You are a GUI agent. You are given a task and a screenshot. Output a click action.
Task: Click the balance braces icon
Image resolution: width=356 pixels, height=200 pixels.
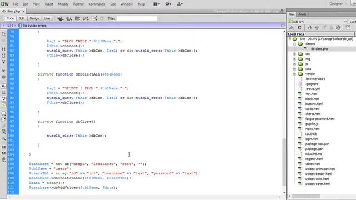tap(4, 77)
